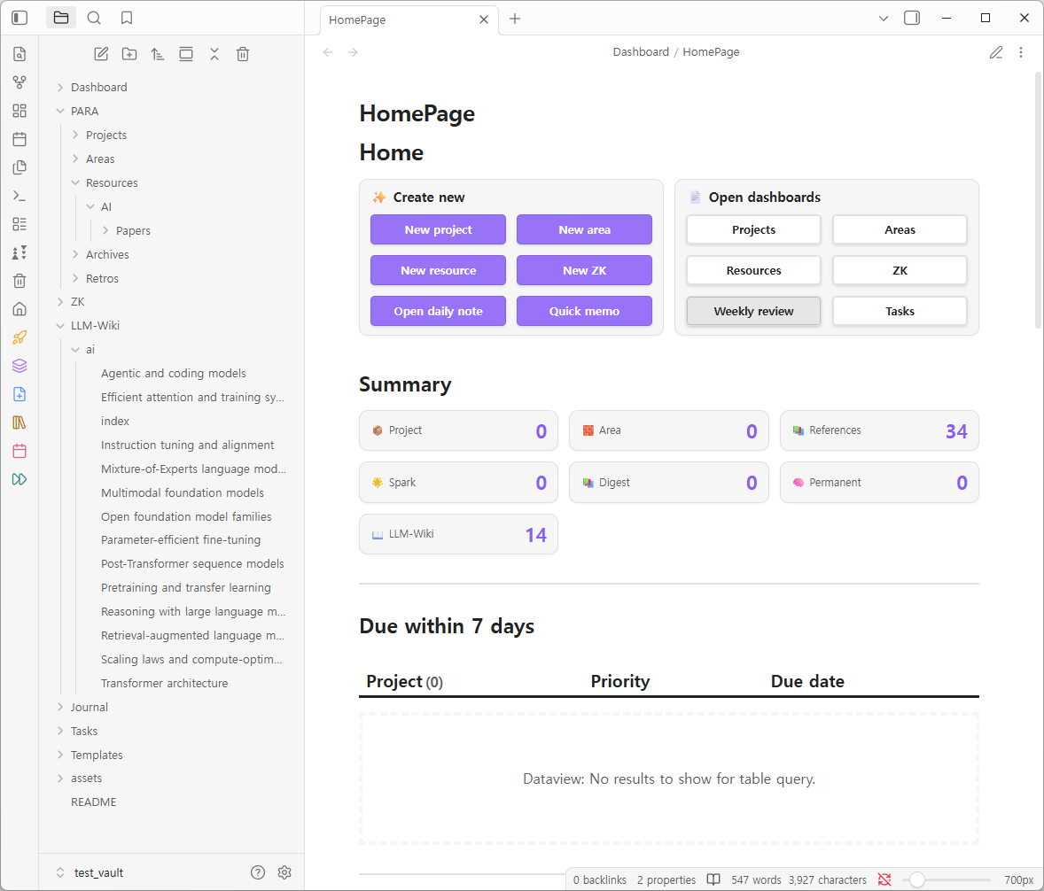Screen dimensions: 1044x891
Task: Open the bookmarks icon
Action: tap(127, 18)
